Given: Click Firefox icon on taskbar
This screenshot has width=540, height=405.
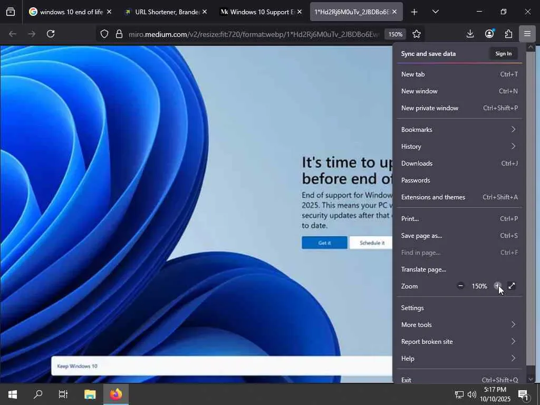Looking at the screenshot, I should click(x=116, y=394).
